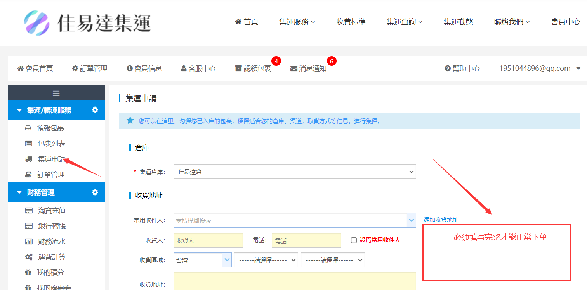Open 運費計算 in the sidebar

pos(52,257)
